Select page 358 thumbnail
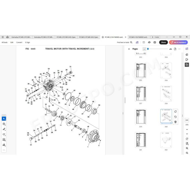The image size is (190, 190). tap(166, 93)
